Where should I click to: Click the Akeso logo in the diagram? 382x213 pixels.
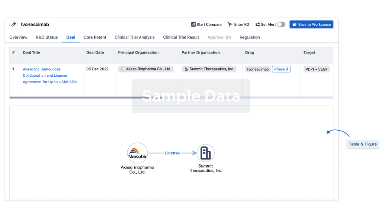pos(138,153)
